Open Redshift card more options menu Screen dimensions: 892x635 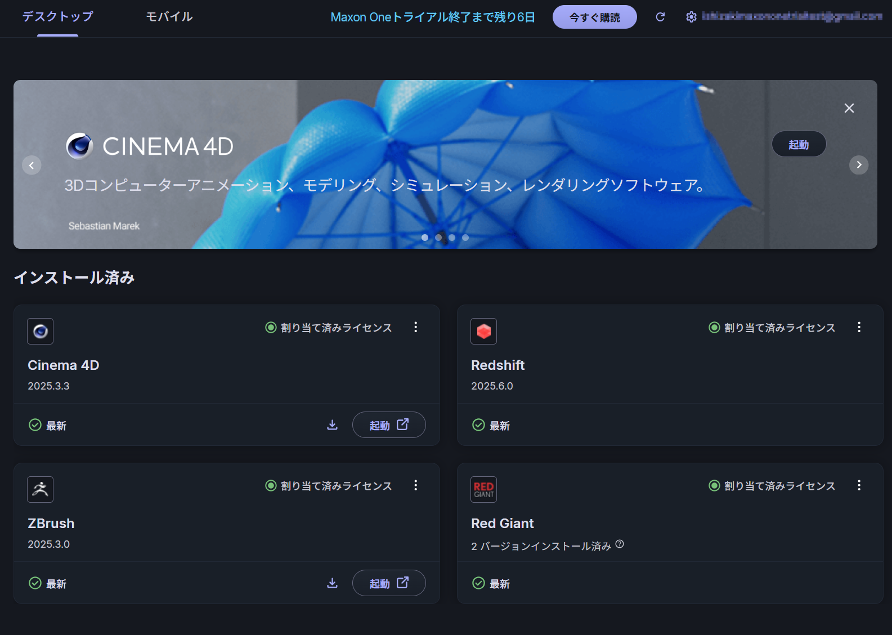pos(859,327)
